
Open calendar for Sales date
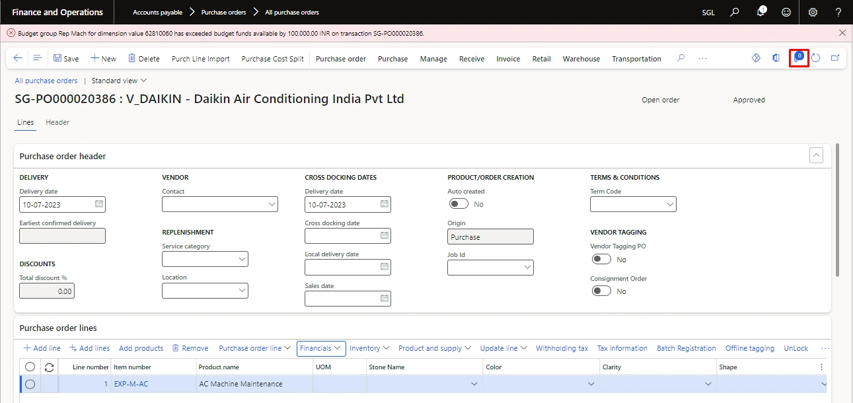click(x=385, y=299)
